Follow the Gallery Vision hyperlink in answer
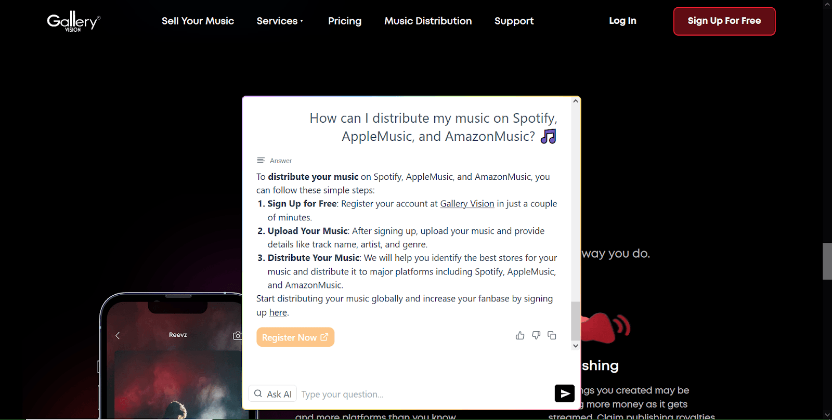The width and height of the screenshot is (832, 420). [x=467, y=204]
